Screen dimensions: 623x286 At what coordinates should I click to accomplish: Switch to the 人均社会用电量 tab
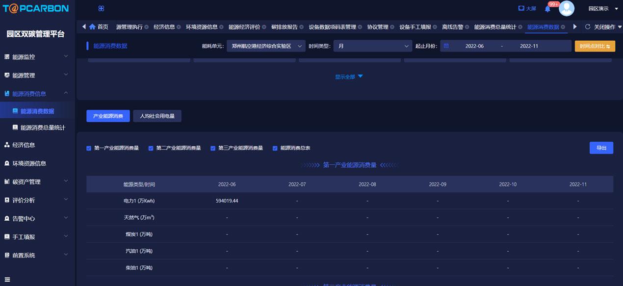157,116
